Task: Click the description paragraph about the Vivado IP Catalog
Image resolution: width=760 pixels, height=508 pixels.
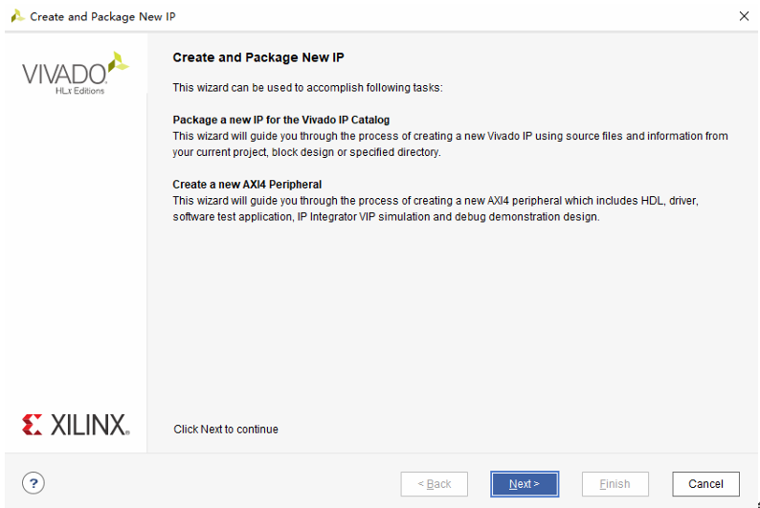Action: [x=450, y=144]
